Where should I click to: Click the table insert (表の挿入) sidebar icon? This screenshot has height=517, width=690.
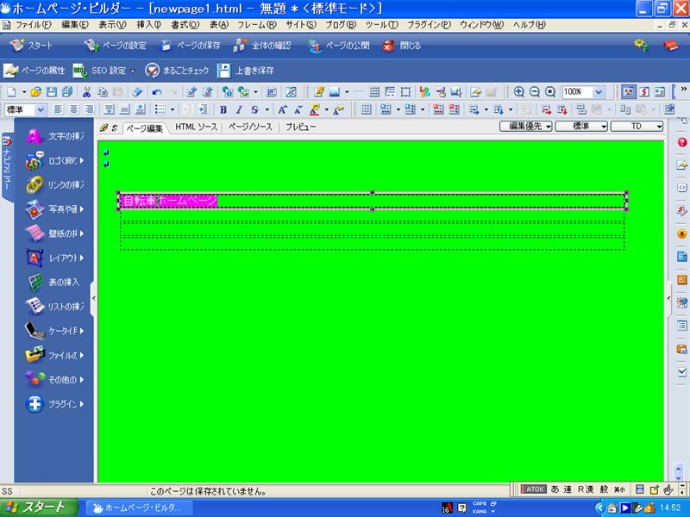click(34, 282)
